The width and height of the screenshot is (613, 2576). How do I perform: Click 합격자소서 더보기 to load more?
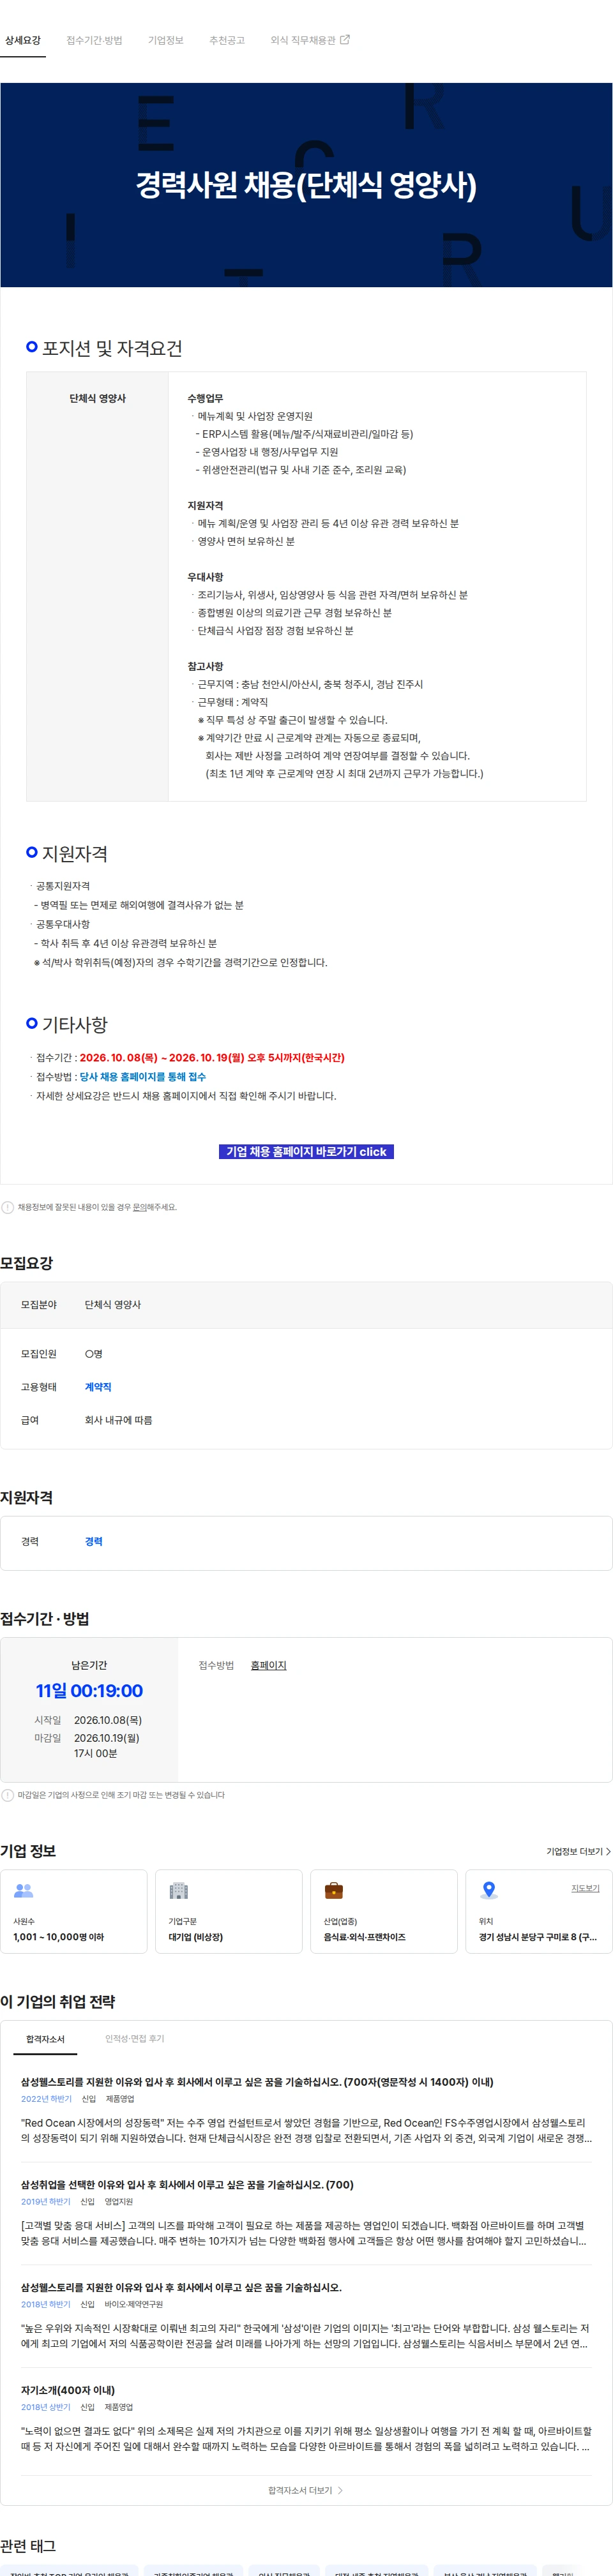click(305, 2490)
